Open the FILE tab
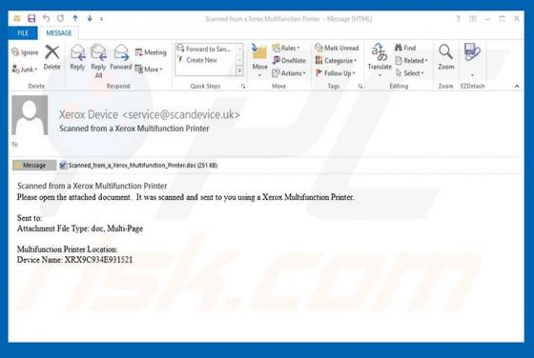The width and height of the screenshot is (534, 358). click(23, 33)
